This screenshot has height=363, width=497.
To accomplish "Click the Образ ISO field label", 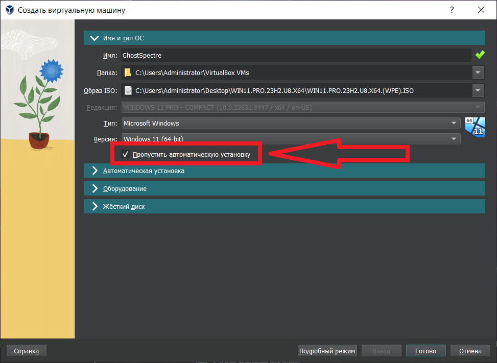I will tap(101, 91).
